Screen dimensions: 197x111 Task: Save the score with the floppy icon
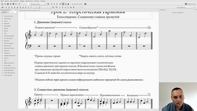[8, 4]
